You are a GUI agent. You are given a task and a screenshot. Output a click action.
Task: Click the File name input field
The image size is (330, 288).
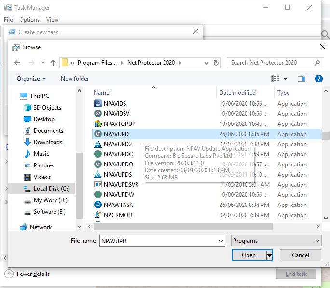[x=162, y=241]
